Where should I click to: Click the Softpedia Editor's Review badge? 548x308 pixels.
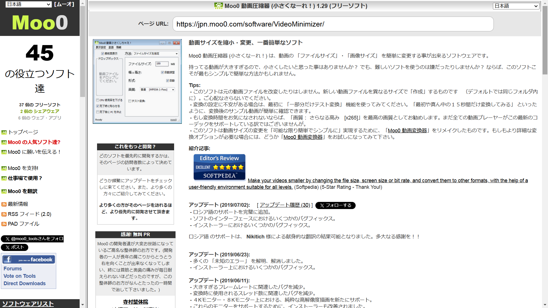coord(219,167)
